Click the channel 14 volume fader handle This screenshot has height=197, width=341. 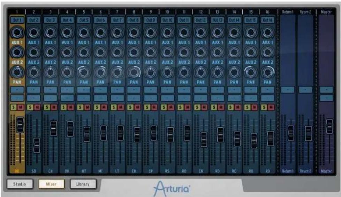coord(237,139)
